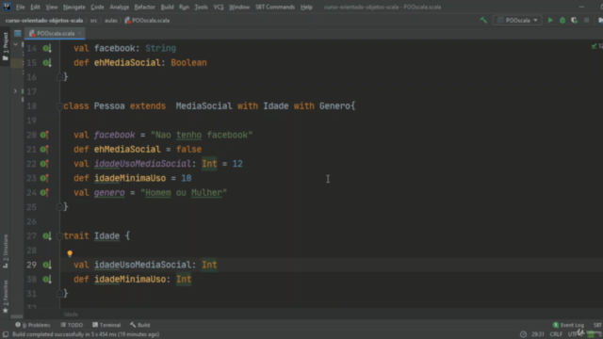603x339 pixels.
Task: Click the fold end marker on line 31
Action: (59, 294)
